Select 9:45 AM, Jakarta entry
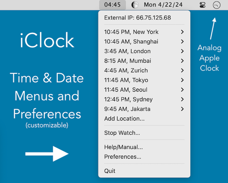This screenshot has width=228, height=183. click(144, 109)
